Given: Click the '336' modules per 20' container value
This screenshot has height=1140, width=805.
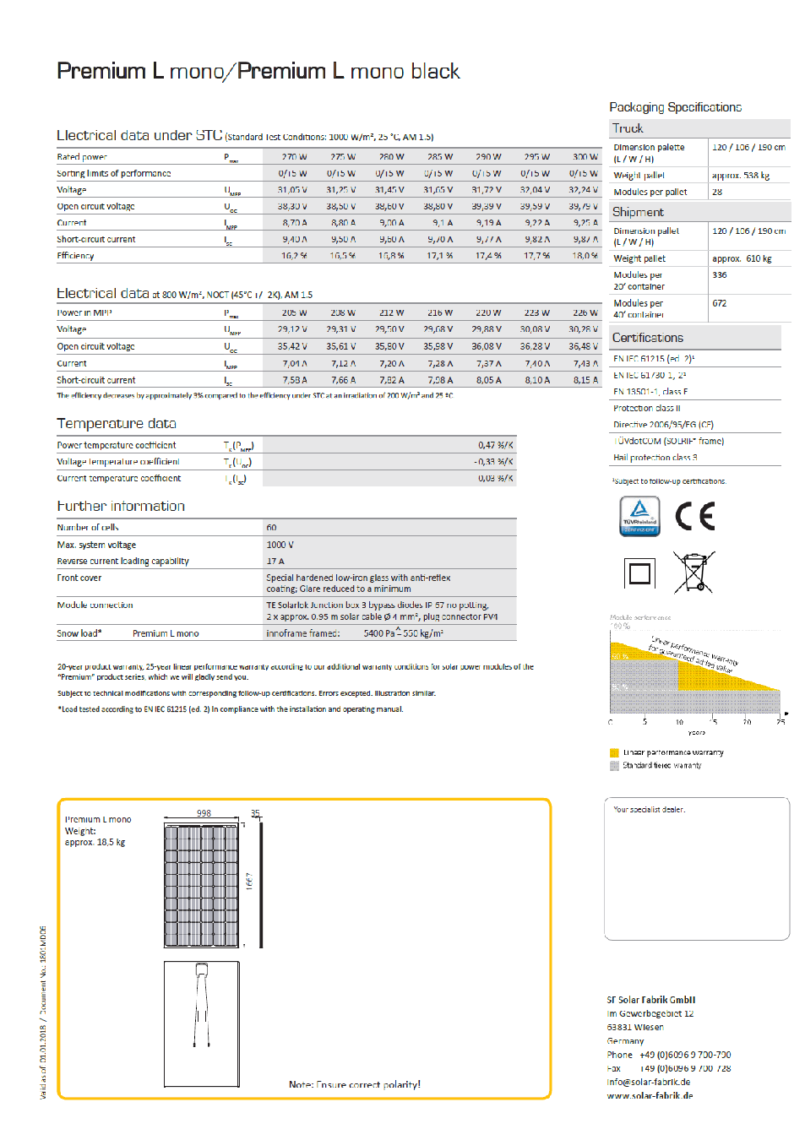Looking at the screenshot, I should [x=720, y=275].
